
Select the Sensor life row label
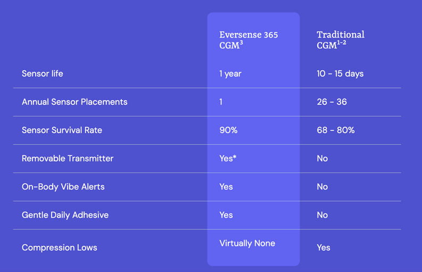[x=43, y=73]
